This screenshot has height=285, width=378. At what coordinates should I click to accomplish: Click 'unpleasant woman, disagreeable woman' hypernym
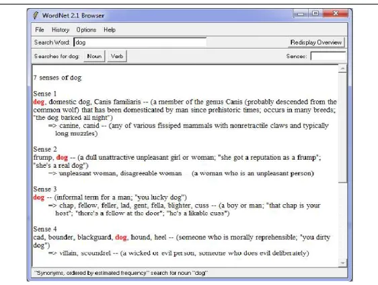120,173
